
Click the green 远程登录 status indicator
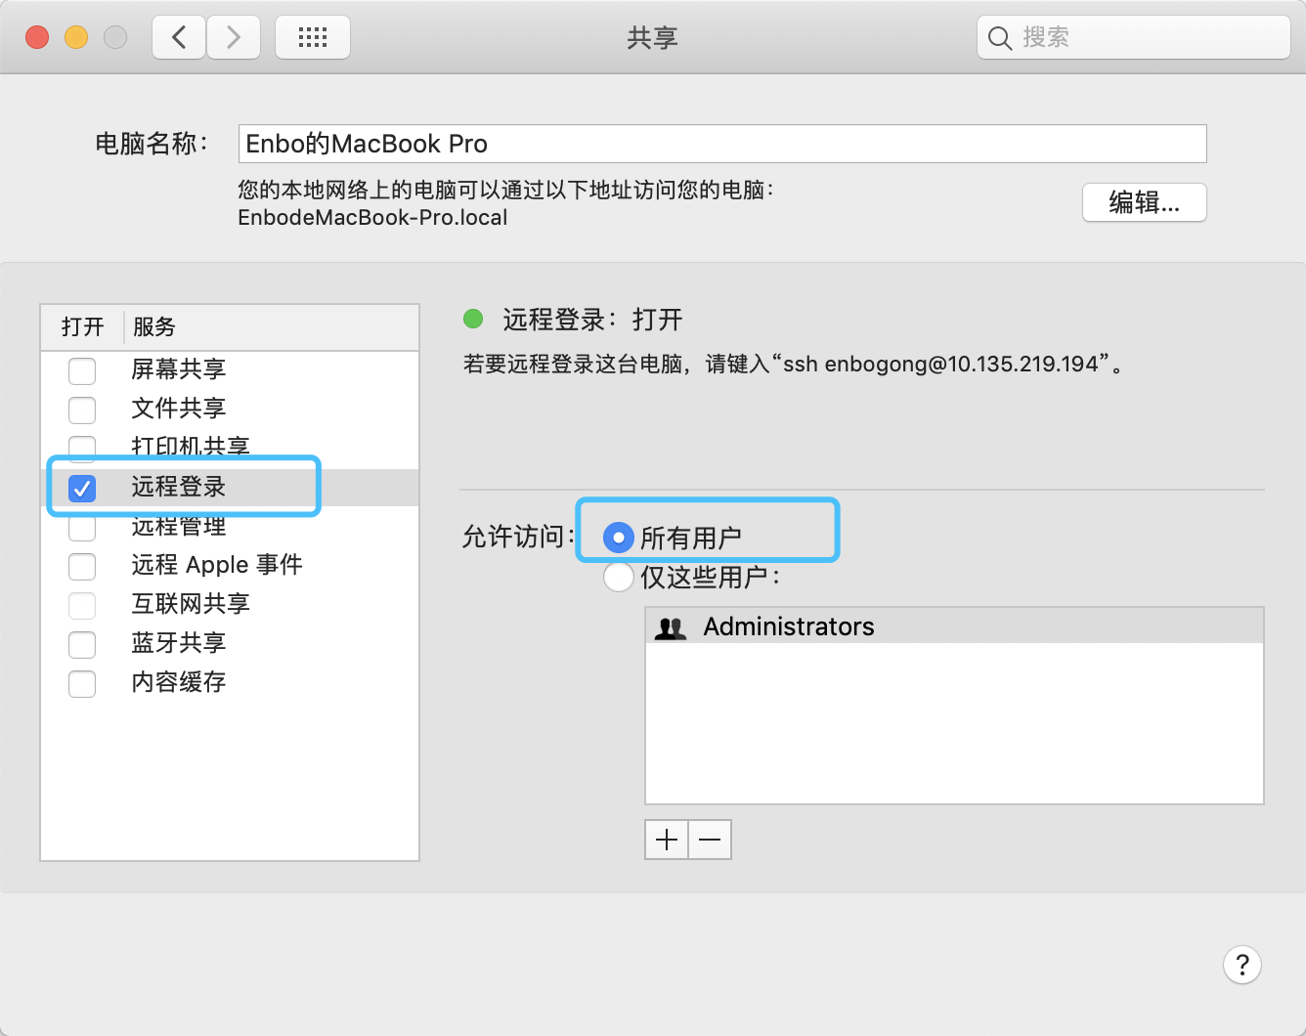click(x=473, y=319)
